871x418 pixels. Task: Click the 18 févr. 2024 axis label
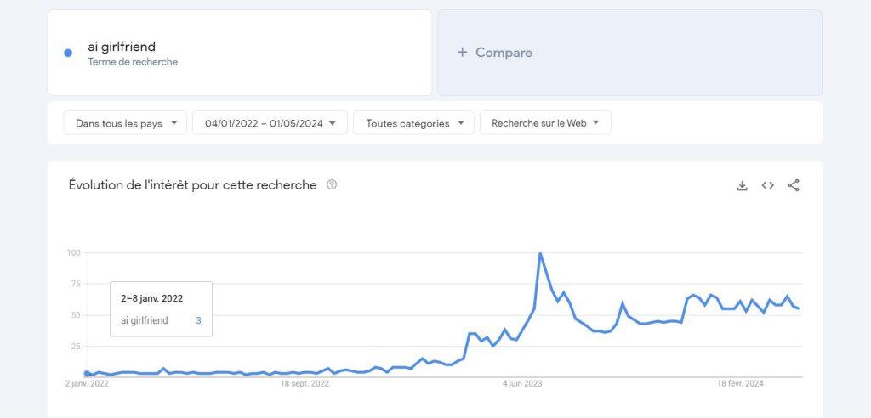[740, 383]
